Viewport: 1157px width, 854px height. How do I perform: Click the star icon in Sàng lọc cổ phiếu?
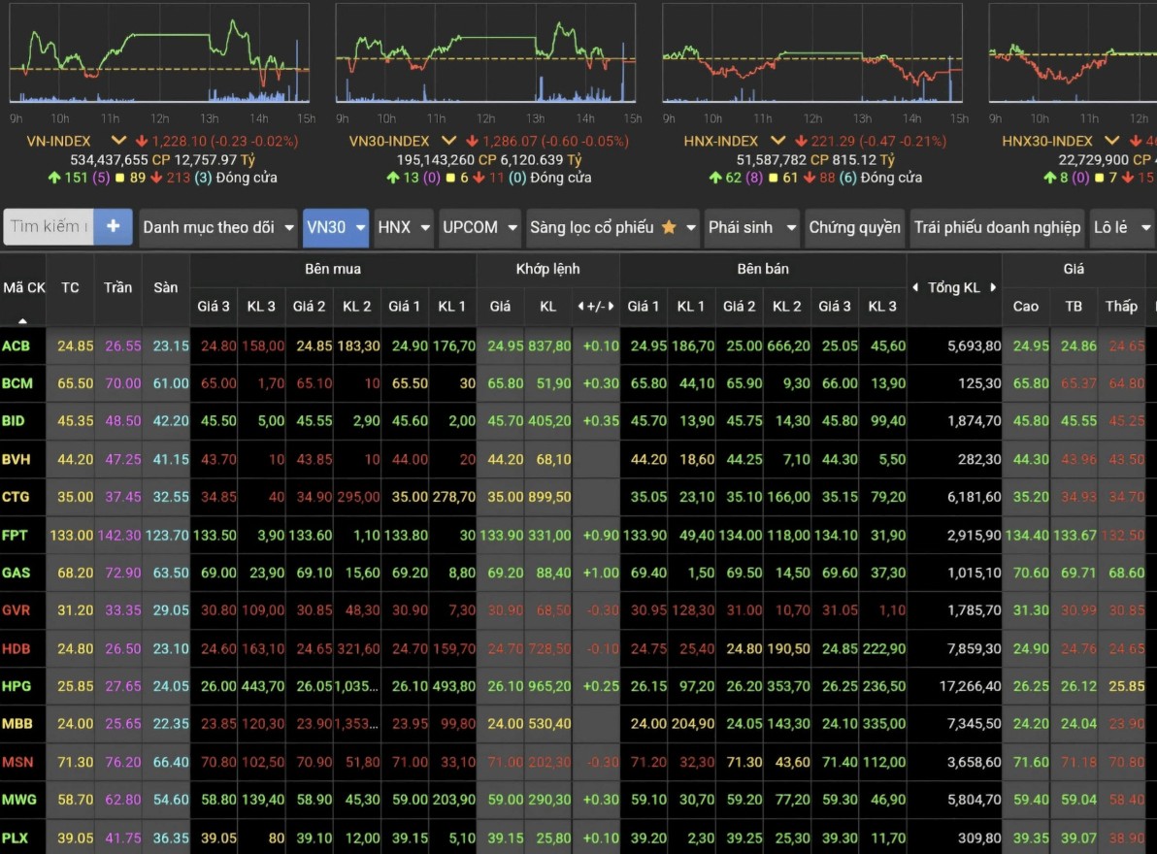(669, 227)
